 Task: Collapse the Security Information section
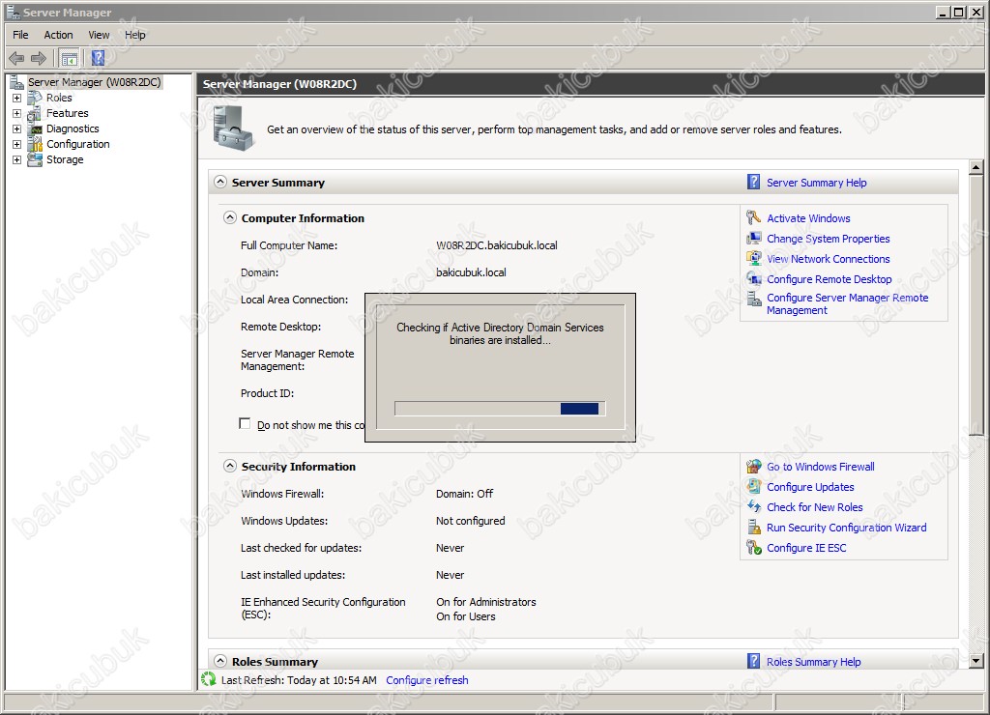pyautogui.click(x=230, y=467)
